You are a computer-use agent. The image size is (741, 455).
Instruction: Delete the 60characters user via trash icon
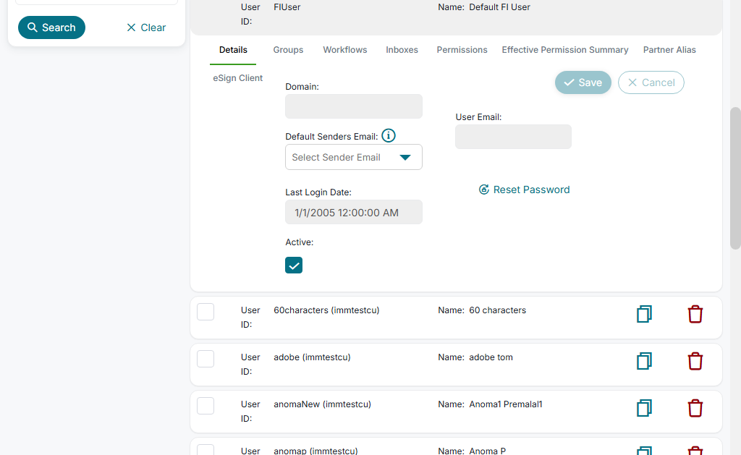pos(695,314)
